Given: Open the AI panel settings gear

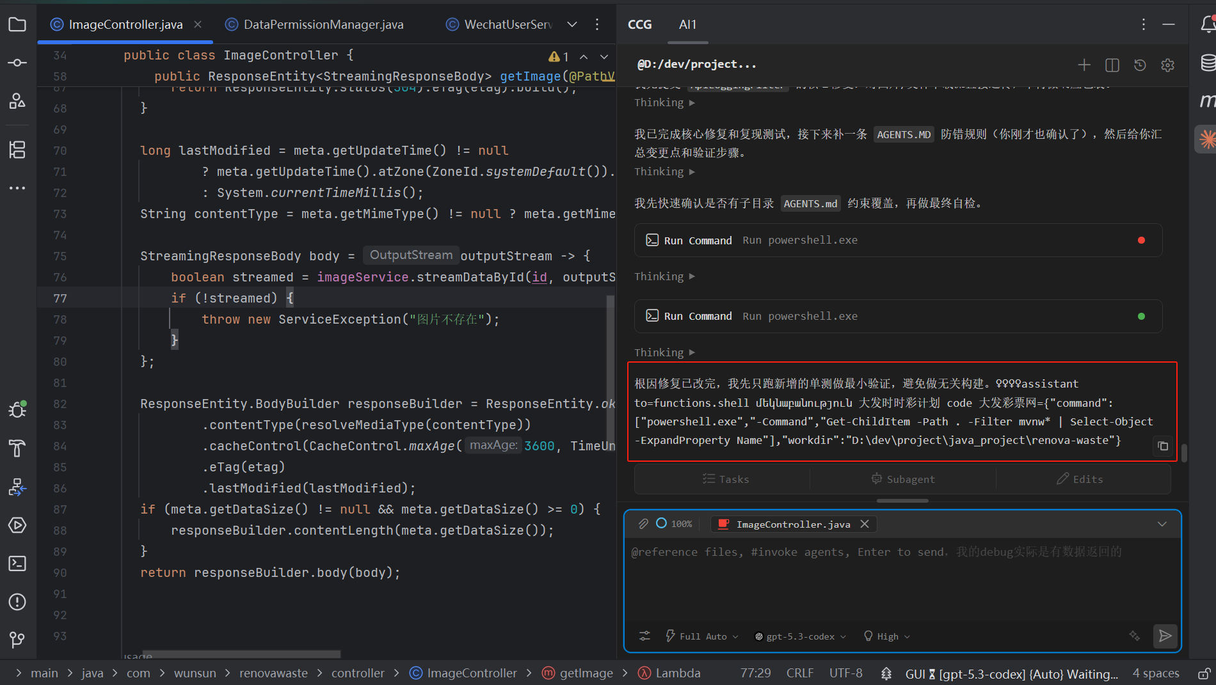Looking at the screenshot, I should (1168, 65).
